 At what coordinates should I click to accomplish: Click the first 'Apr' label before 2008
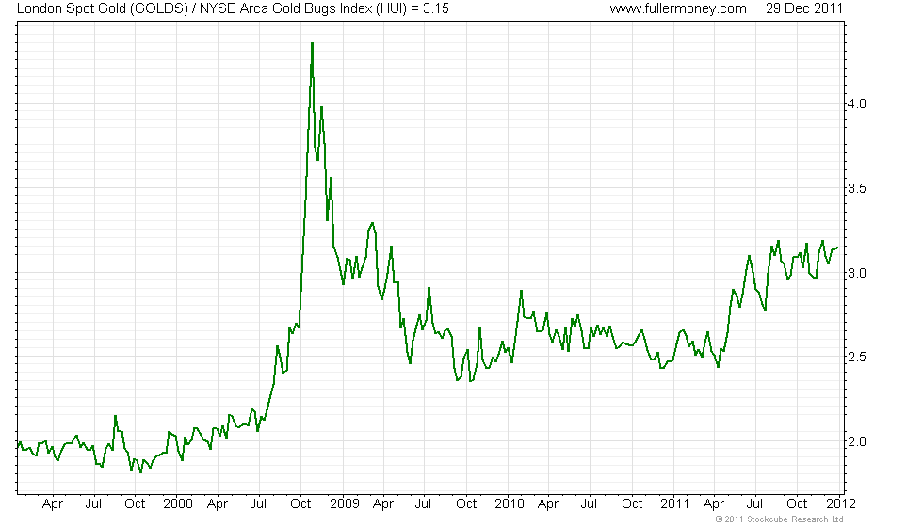click(53, 504)
